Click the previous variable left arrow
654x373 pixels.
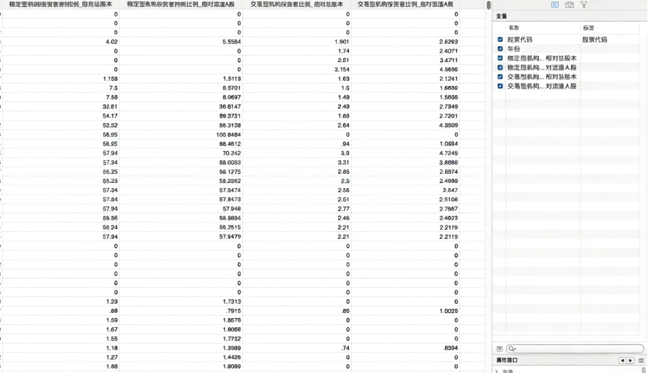622,360
